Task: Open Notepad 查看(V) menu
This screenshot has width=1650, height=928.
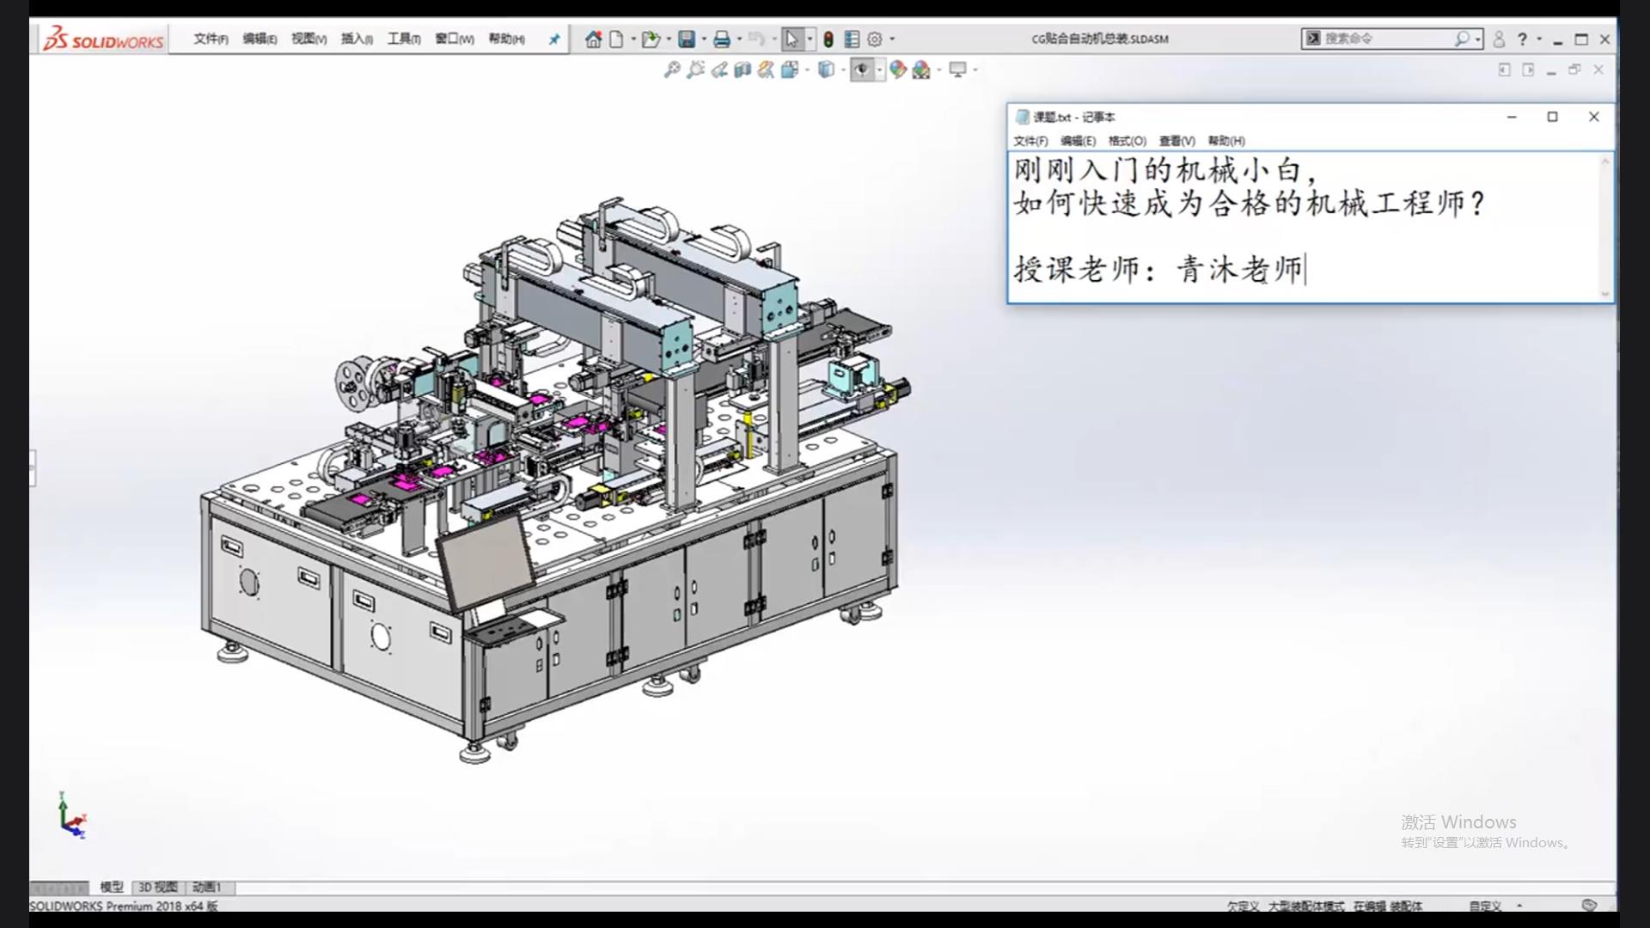Action: tap(1176, 141)
